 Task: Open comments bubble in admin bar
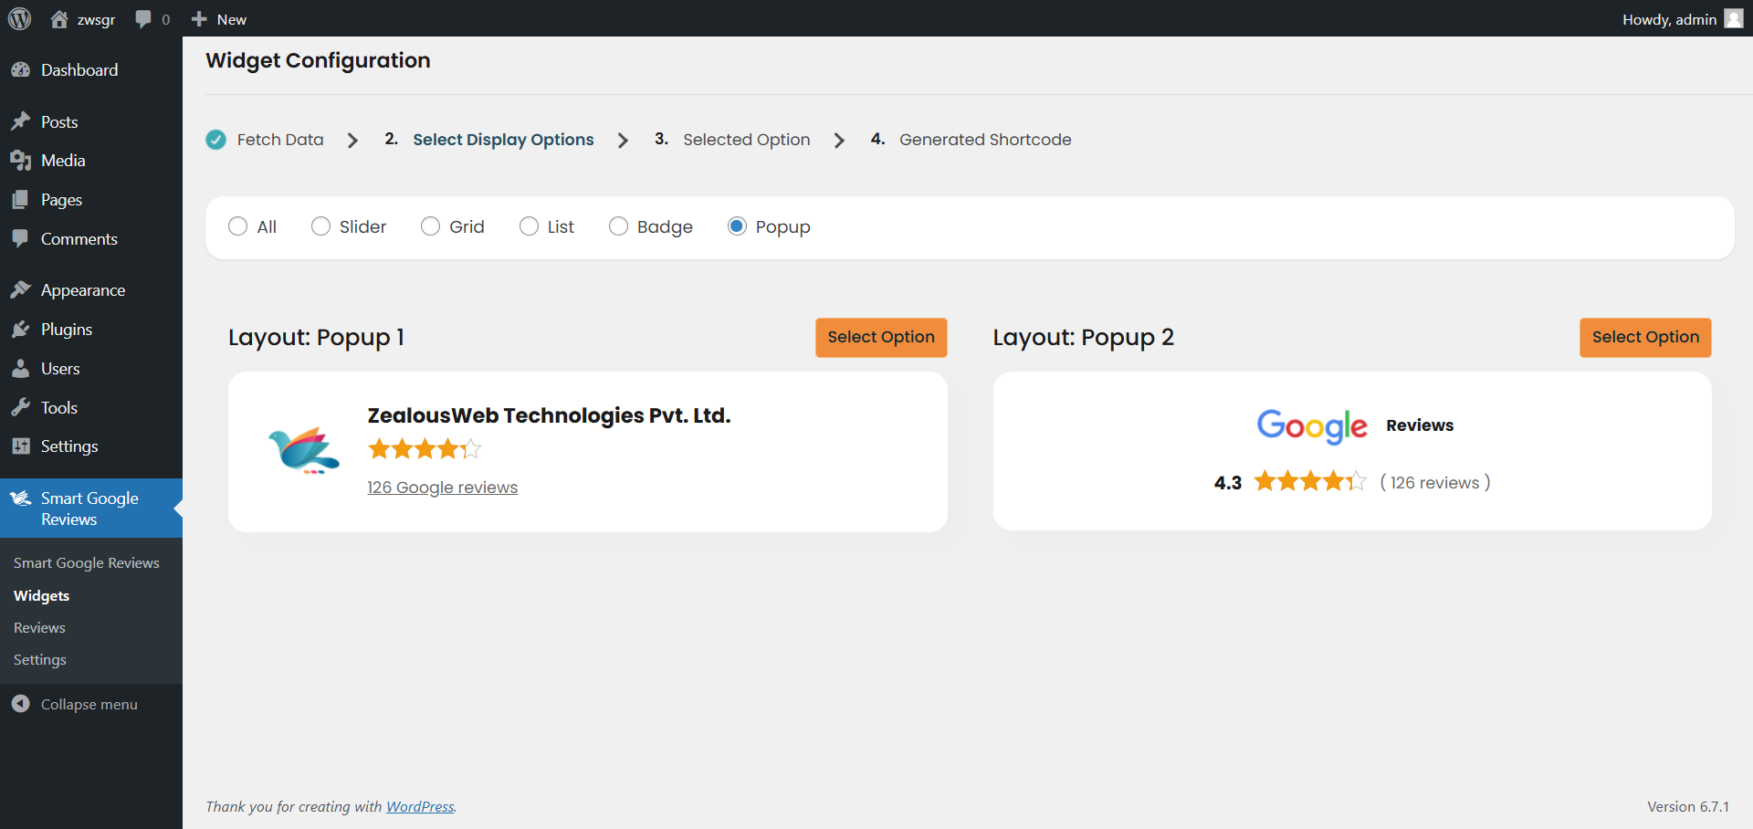pyautogui.click(x=143, y=19)
